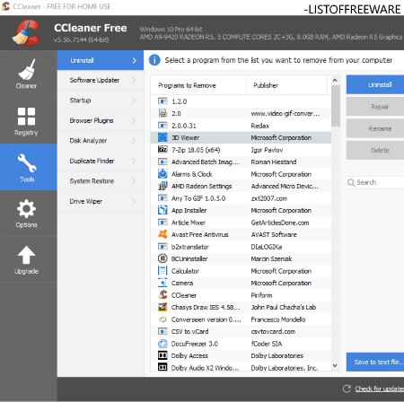This screenshot has height=402, width=404.
Task: Click Save to text file button
Action: point(375,362)
